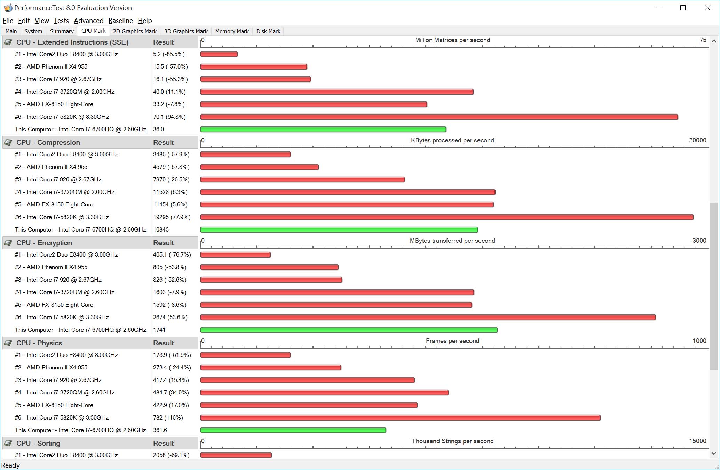720x470 pixels.
Task: Click the scroll down arrow on the scrollbar
Action: [714, 453]
